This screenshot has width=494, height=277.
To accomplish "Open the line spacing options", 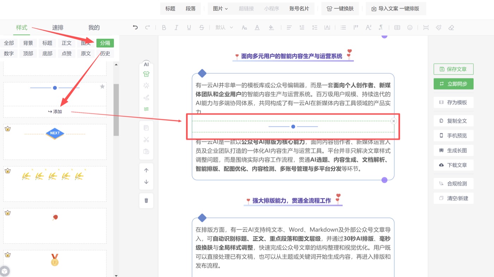I will [x=314, y=27].
